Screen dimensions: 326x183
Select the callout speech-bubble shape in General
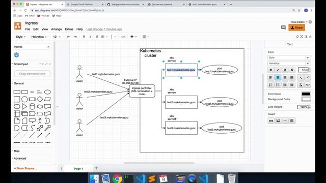point(32,120)
